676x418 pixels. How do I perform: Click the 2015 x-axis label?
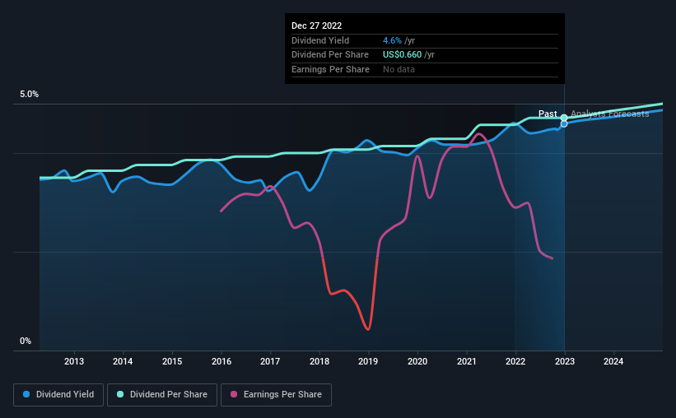click(x=172, y=361)
